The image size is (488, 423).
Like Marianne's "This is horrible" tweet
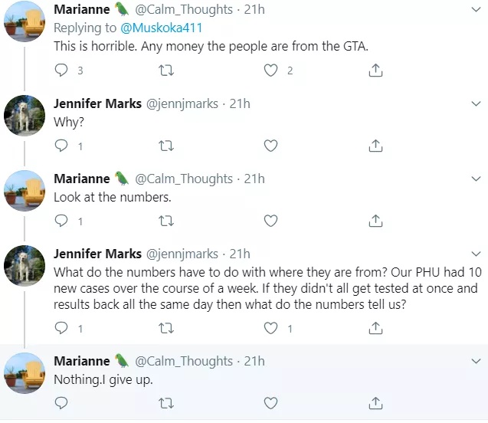coord(270,70)
